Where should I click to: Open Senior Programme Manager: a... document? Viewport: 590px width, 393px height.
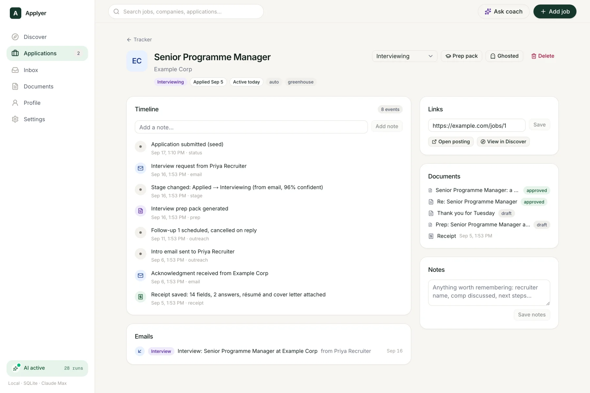[477, 190]
